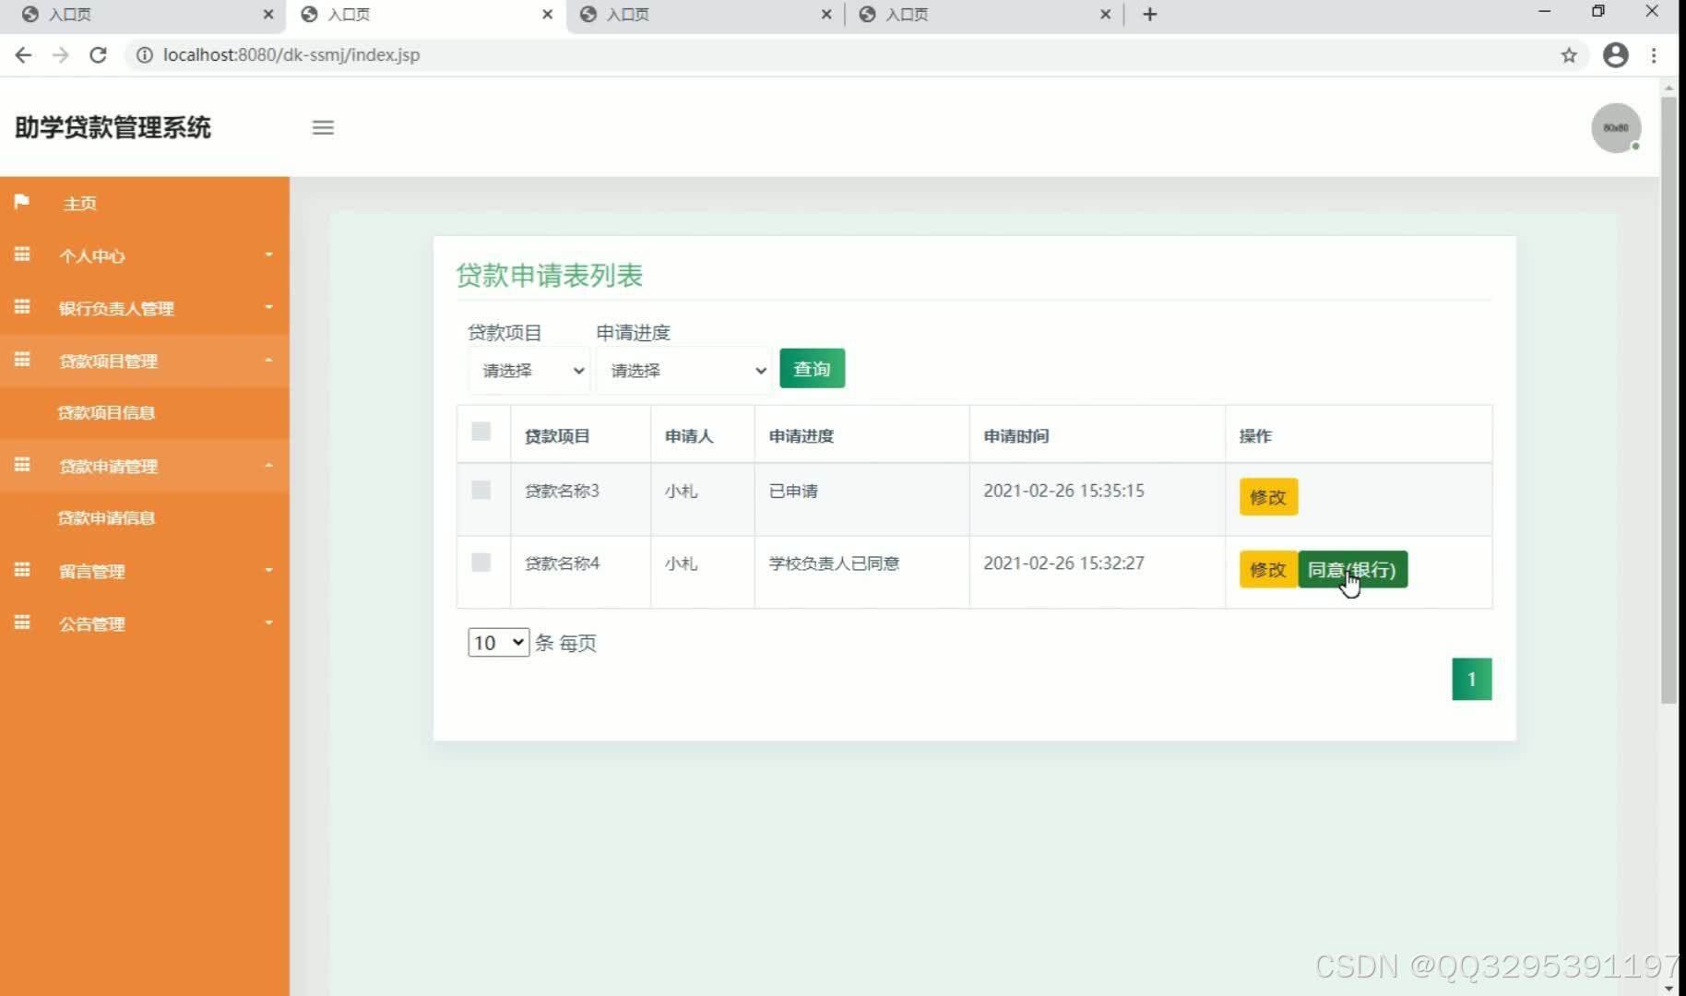
Task: Reload the page with the refresh icon
Action: 98,55
